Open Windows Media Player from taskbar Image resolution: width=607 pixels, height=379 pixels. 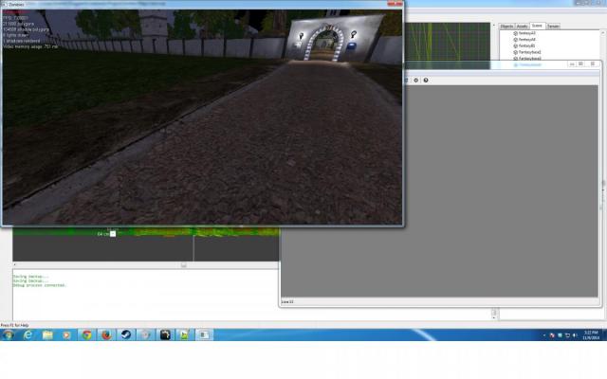[66, 334]
